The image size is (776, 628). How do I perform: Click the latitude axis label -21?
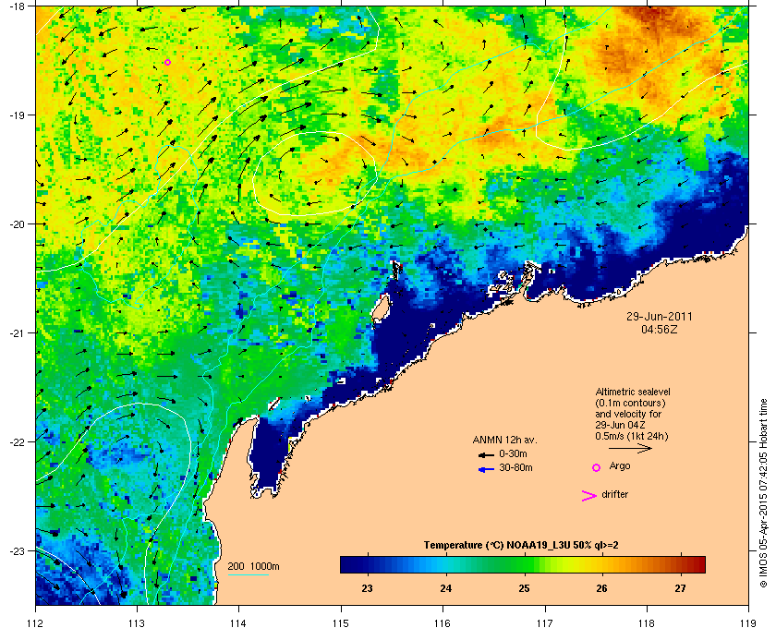17,333
